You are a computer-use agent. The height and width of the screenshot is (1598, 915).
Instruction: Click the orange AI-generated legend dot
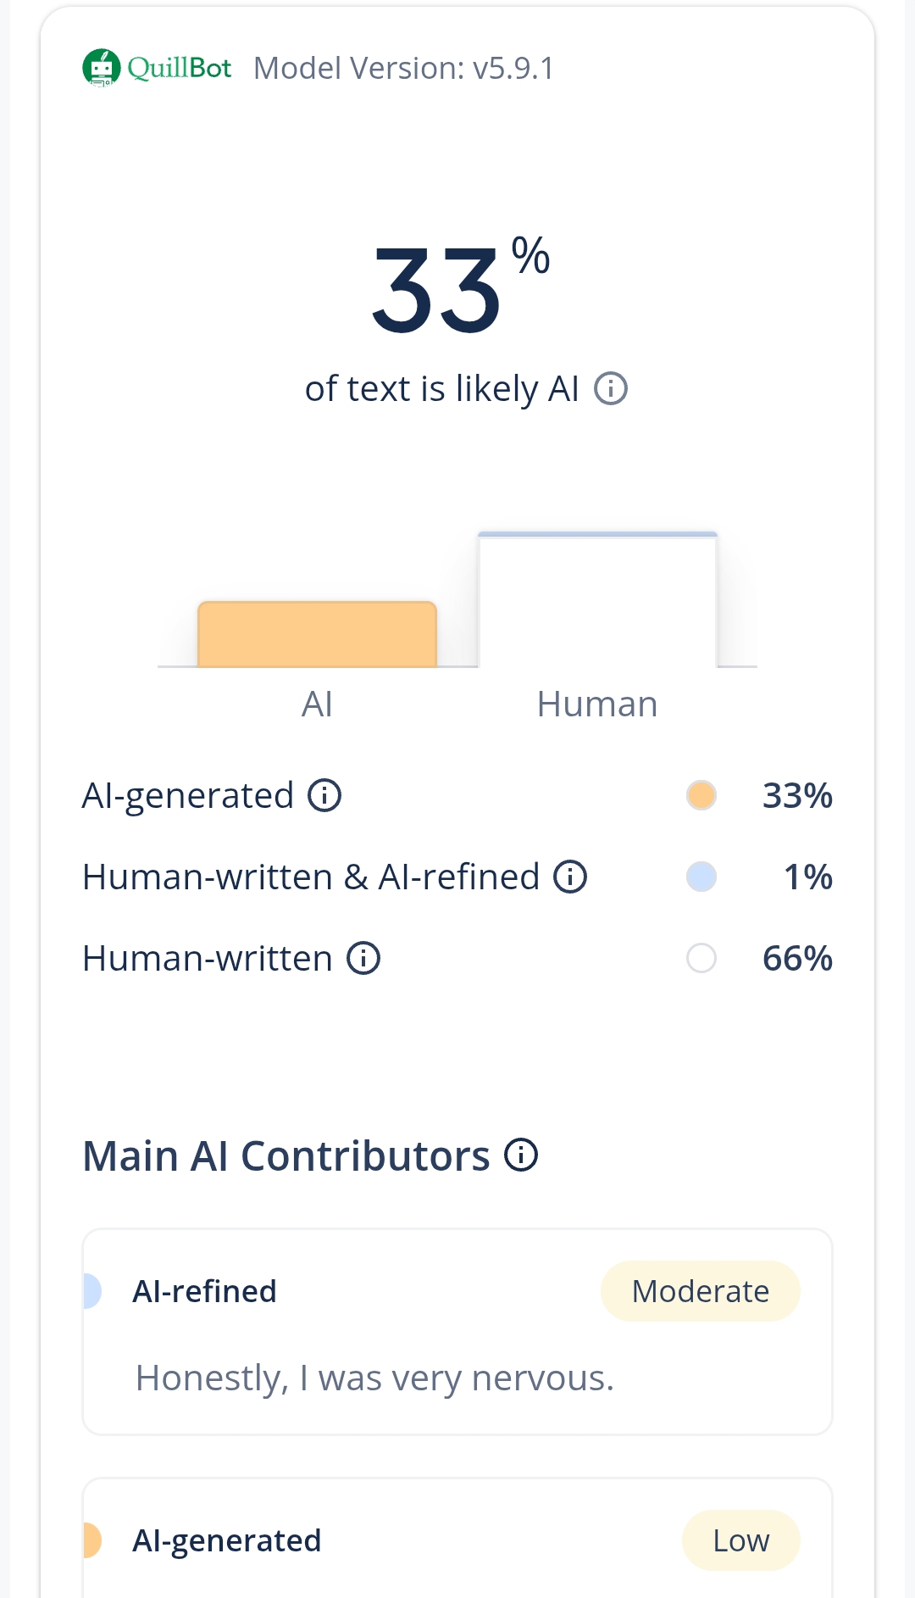tap(701, 796)
